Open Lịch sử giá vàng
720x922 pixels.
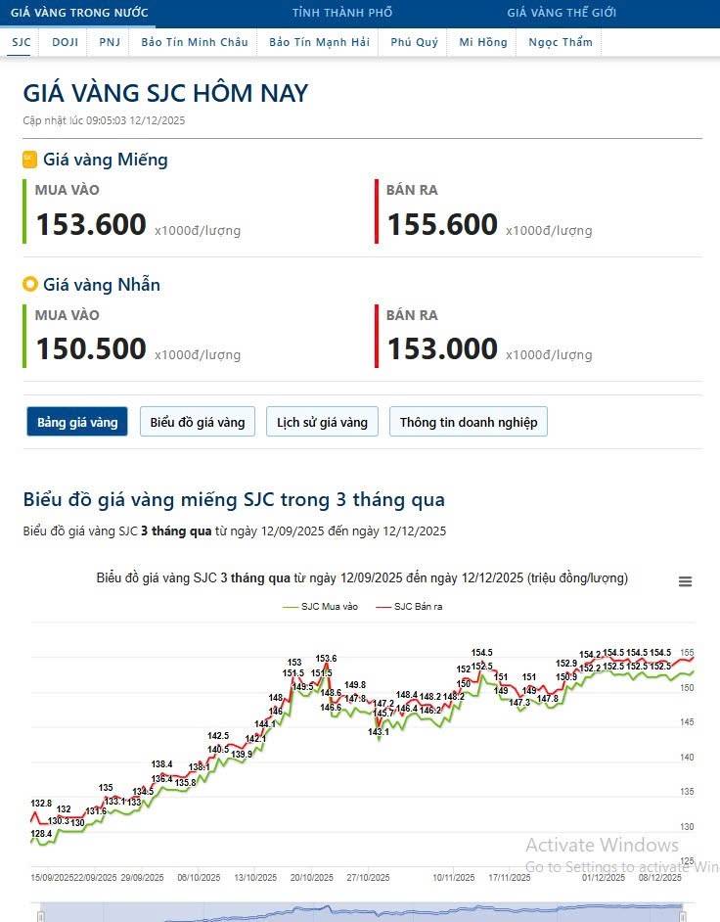pyautogui.click(x=321, y=421)
